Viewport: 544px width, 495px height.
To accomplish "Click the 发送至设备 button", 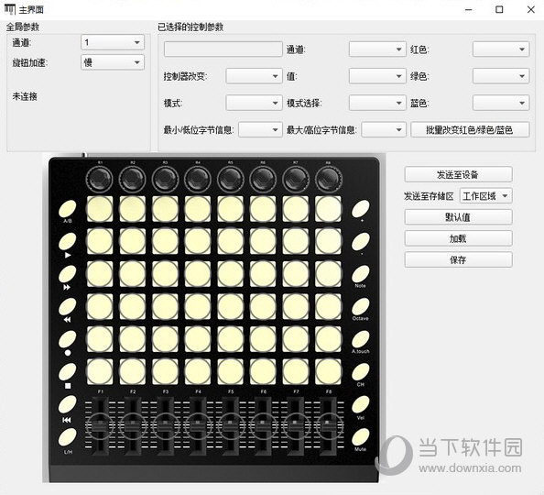I will pos(458,174).
